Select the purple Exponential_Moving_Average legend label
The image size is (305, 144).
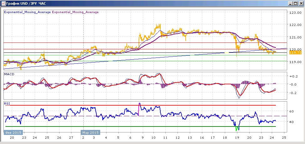75,12
